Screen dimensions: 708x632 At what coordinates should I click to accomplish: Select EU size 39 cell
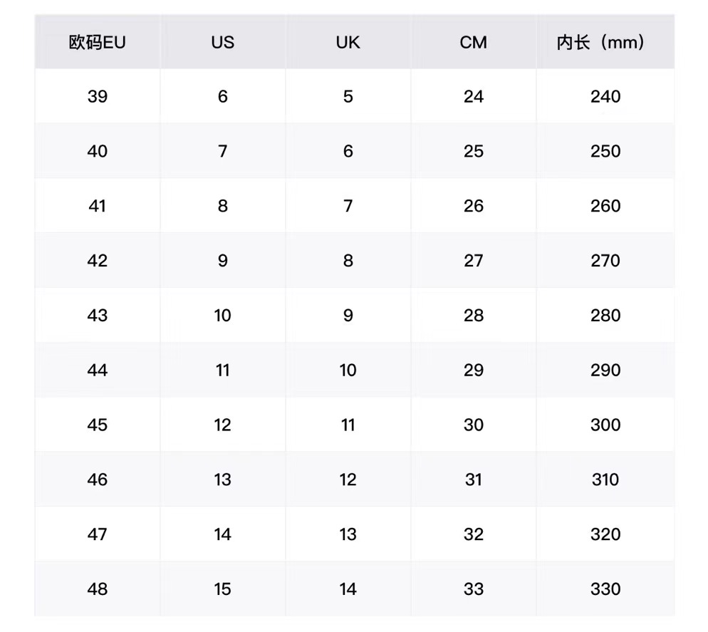click(97, 96)
